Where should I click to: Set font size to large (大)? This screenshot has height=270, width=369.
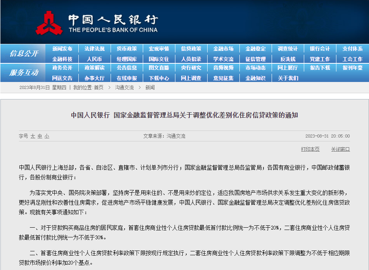click(x=33, y=136)
